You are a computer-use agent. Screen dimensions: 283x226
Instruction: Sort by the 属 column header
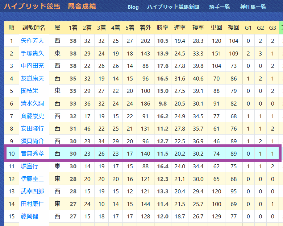tap(57, 28)
